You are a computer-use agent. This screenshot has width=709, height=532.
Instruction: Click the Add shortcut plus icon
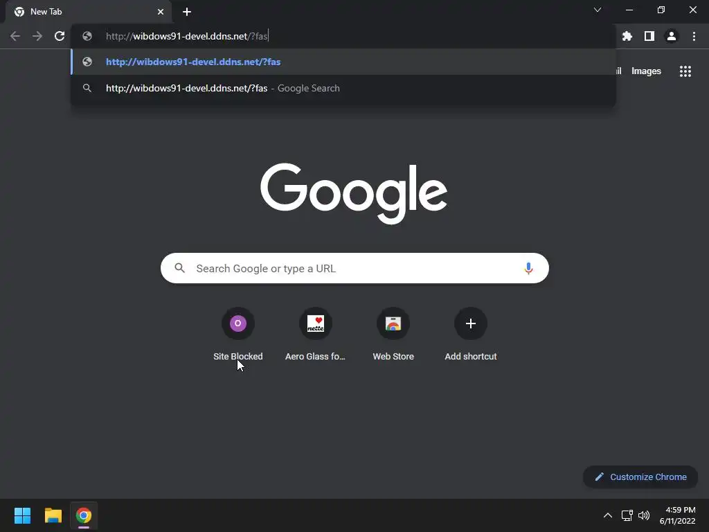coord(471,323)
